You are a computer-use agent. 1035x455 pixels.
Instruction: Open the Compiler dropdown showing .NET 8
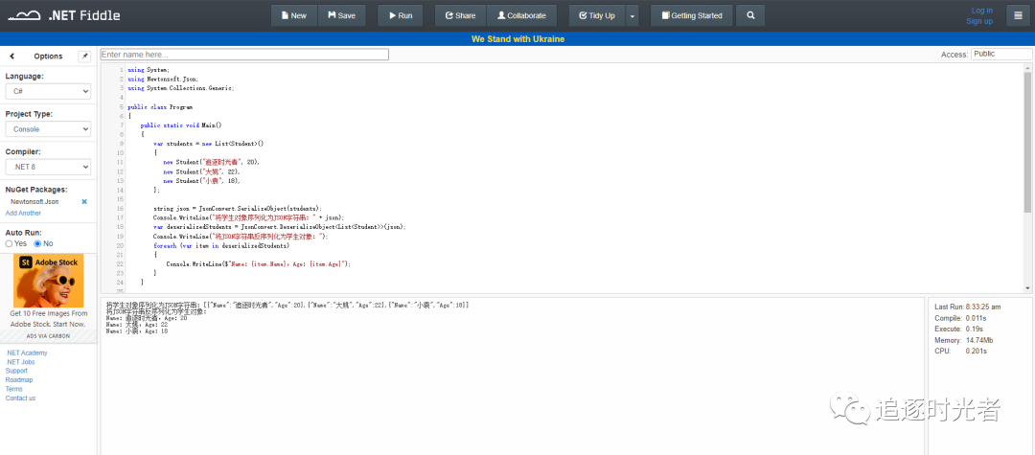pyautogui.click(x=48, y=167)
